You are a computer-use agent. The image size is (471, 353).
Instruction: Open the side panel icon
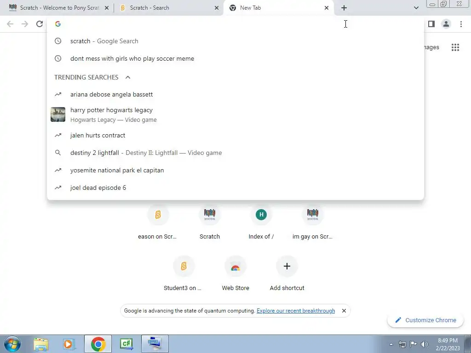click(431, 24)
